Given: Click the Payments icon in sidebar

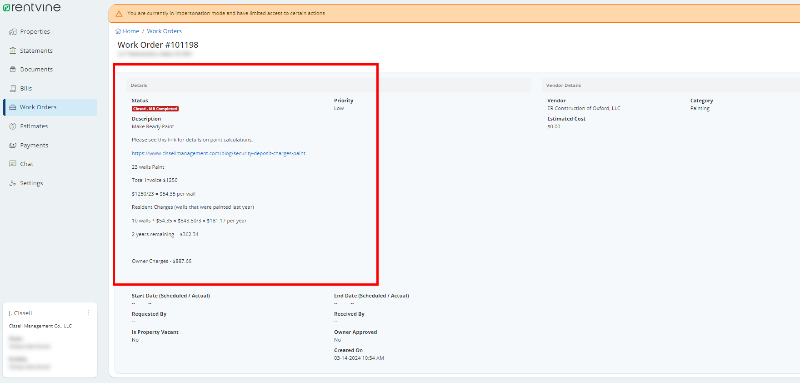Looking at the screenshot, I should [13, 146].
